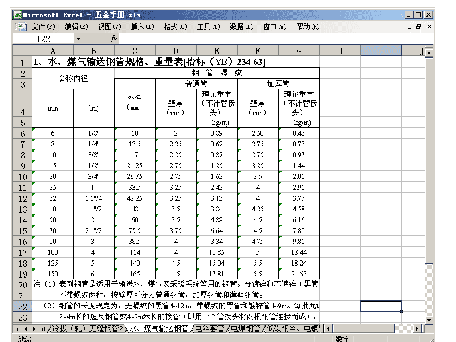Select cell with value 26.75
This screenshot has width=456, height=342.
[x=135, y=177]
